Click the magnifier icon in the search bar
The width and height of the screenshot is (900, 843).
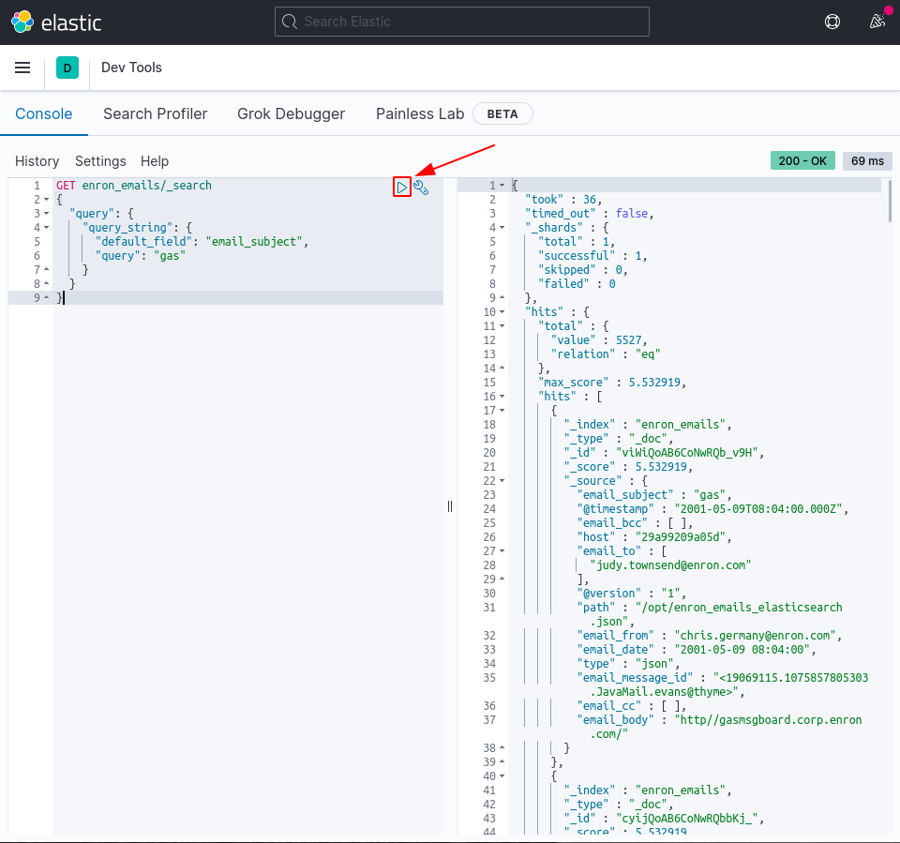click(288, 21)
